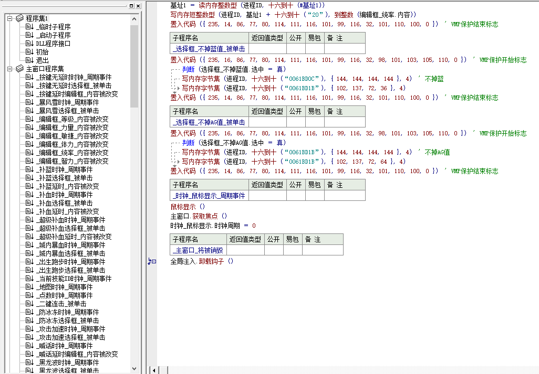Open 初始 subroutine in the tree
539x374 pixels.
pos(42,52)
